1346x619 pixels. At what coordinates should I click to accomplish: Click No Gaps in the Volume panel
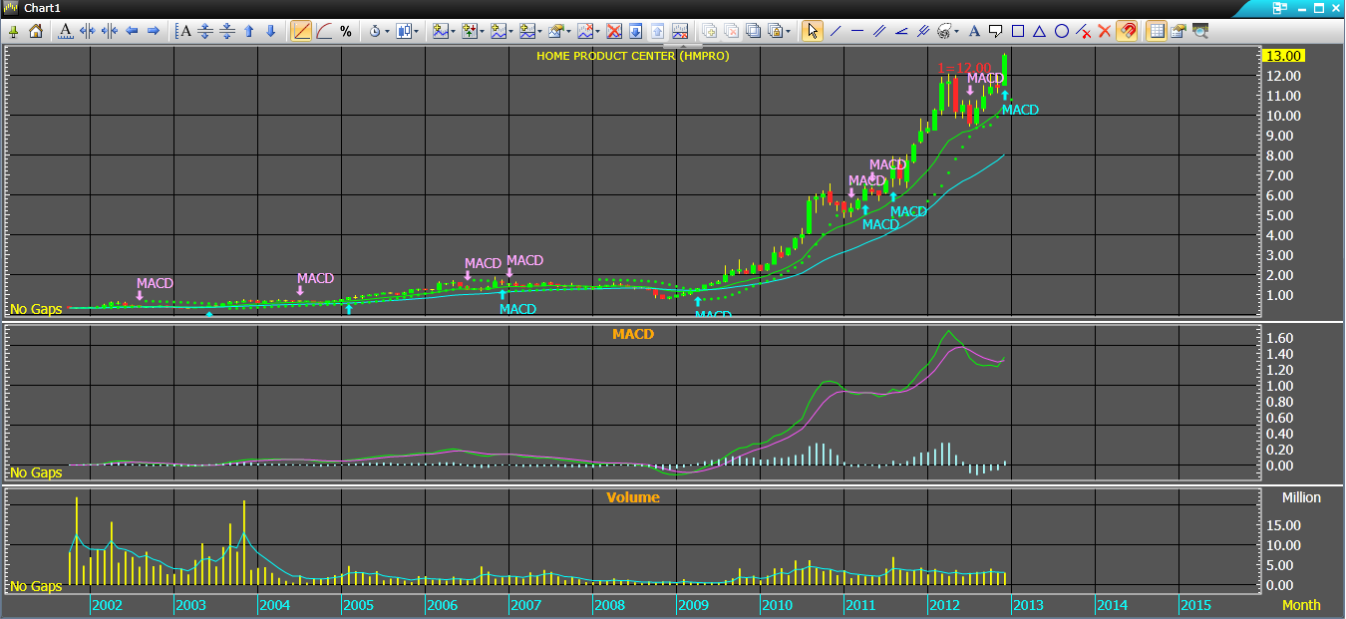point(36,586)
